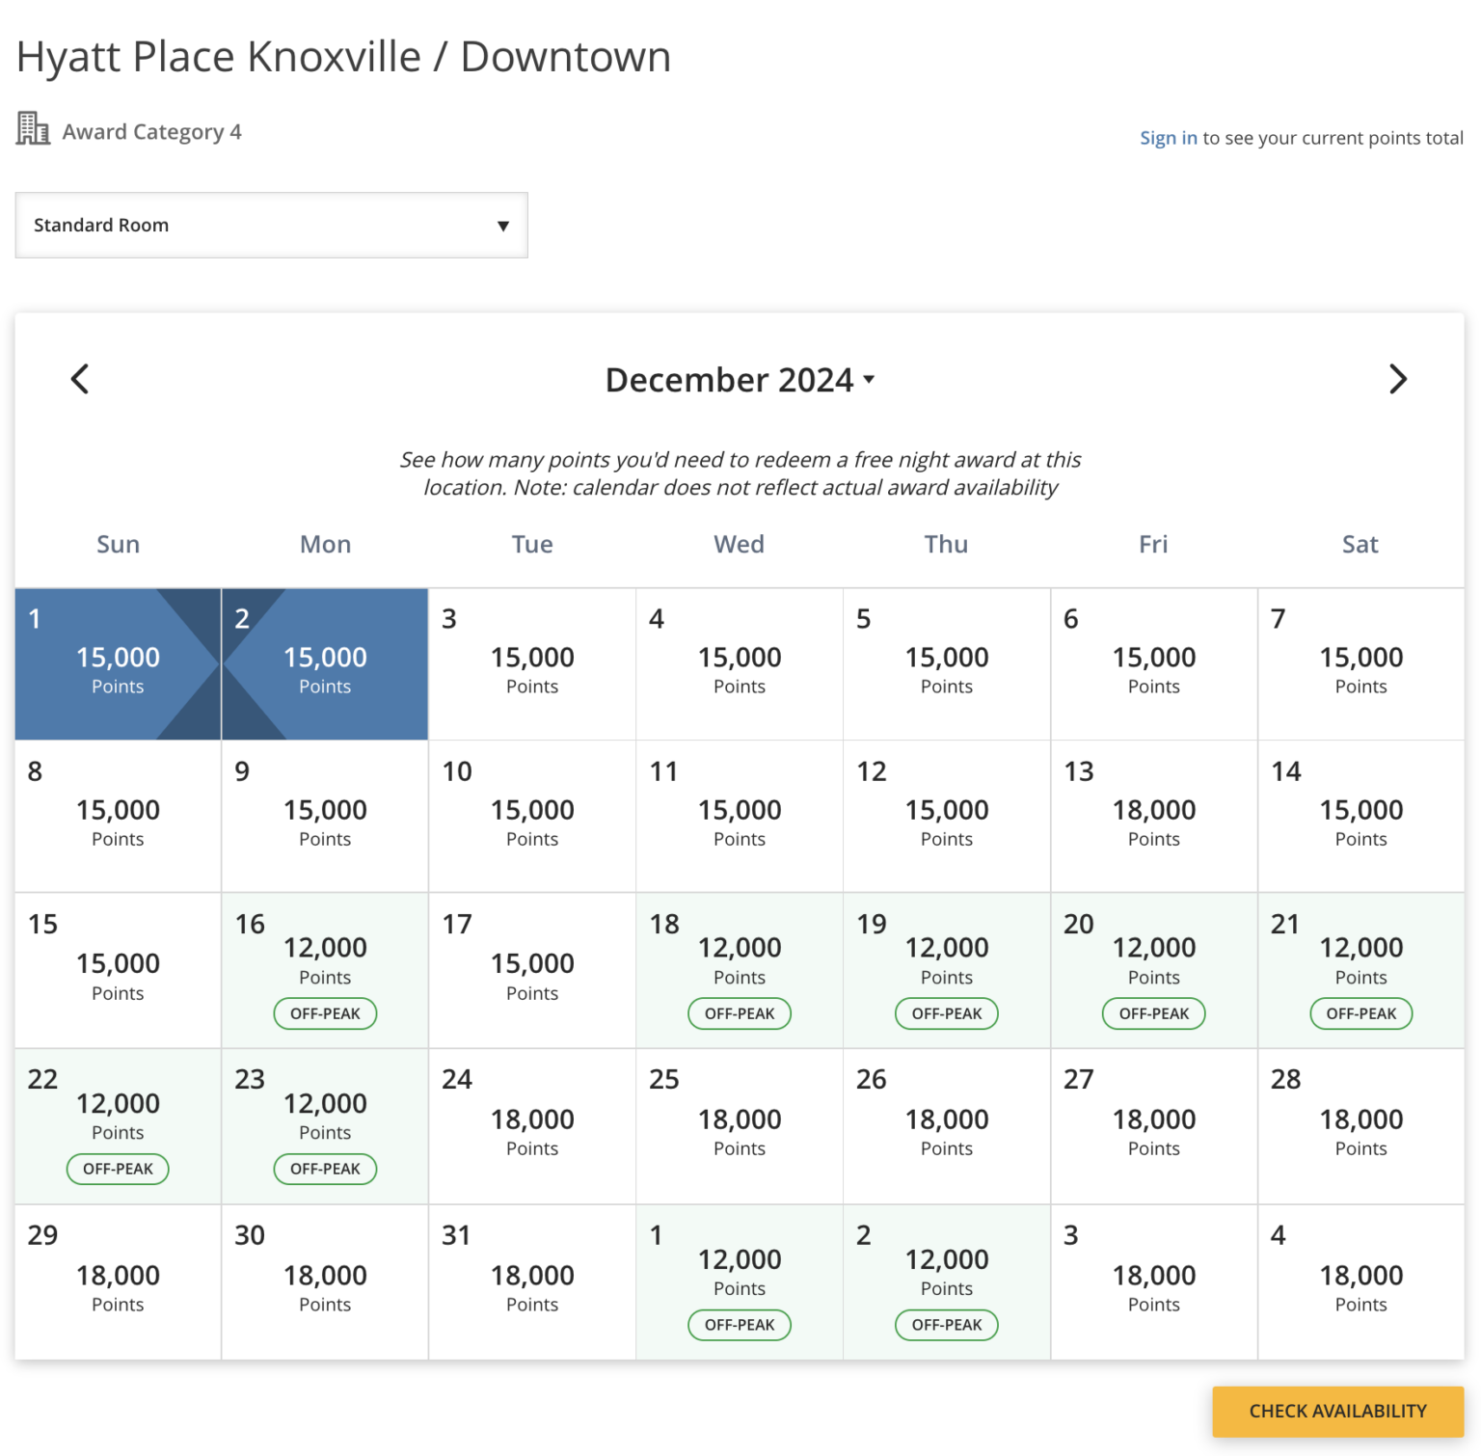Select December 25 date cell

pos(739,1126)
